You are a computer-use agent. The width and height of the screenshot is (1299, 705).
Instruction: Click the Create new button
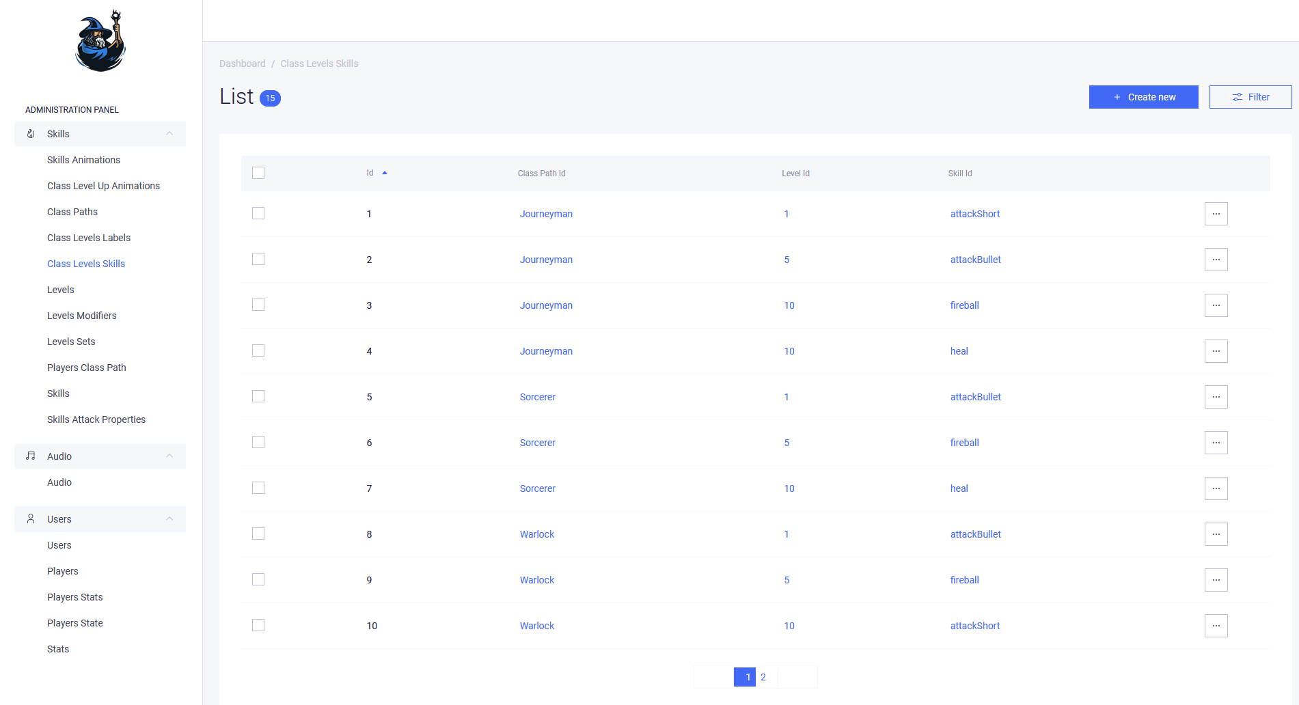[x=1143, y=97]
